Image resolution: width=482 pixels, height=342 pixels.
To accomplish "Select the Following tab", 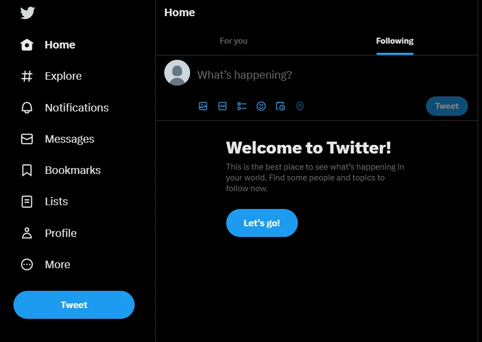I will tap(395, 41).
